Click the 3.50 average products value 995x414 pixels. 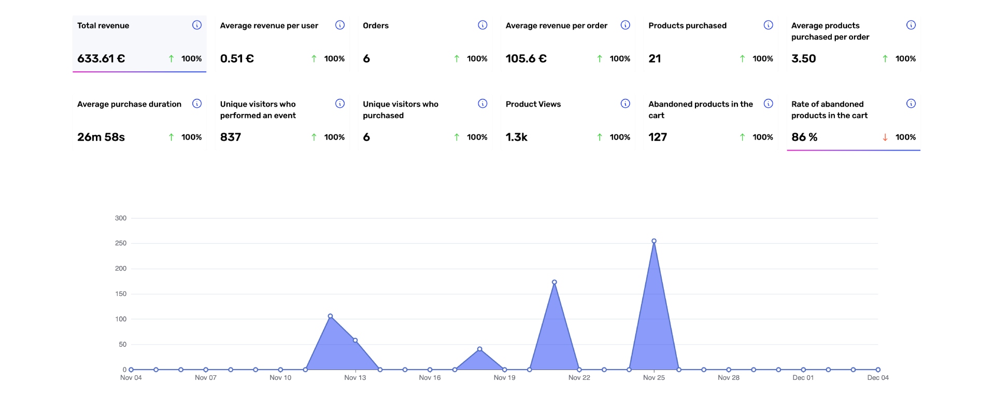804,58
